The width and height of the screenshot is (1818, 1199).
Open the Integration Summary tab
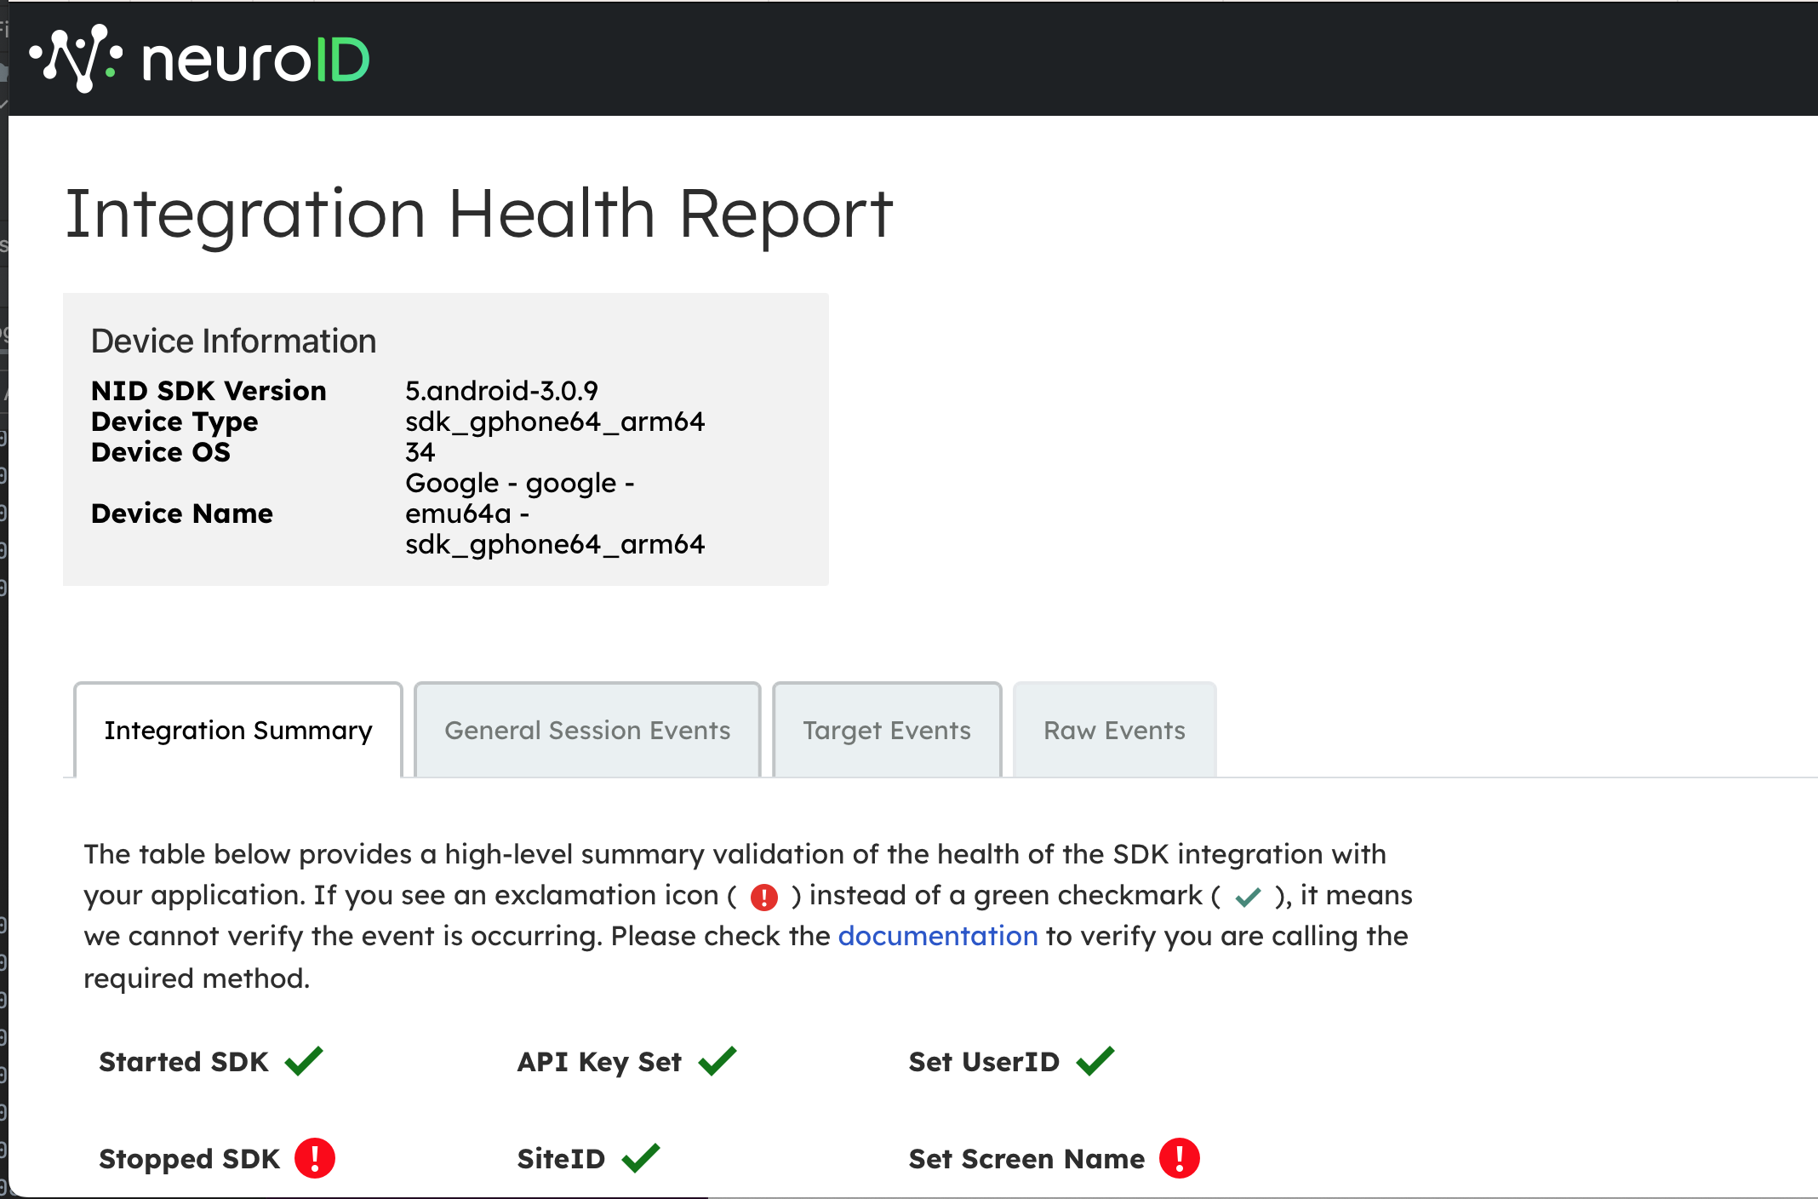238,731
